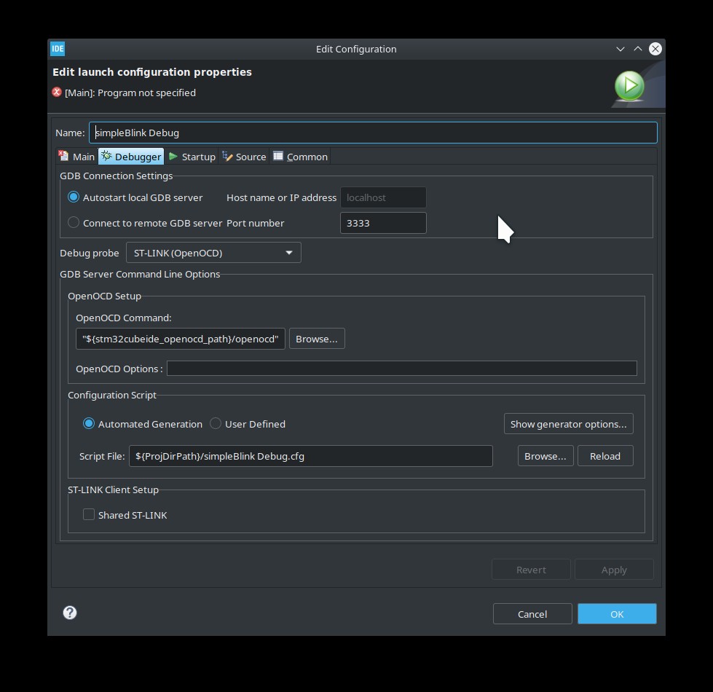Click Reload beside the Script File field
Viewport: 713px width, 692px height.
tap(605, 455)
